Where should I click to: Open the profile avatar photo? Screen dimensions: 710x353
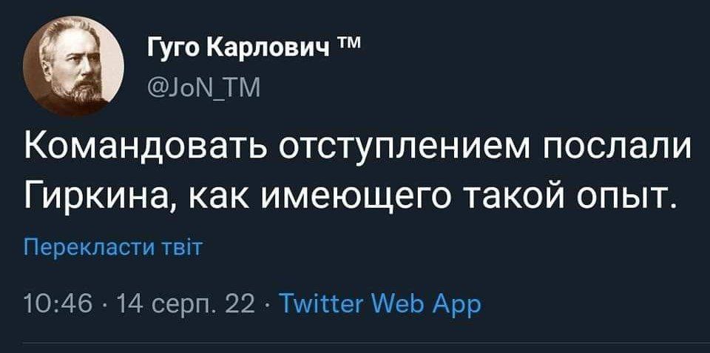(72, 67)
